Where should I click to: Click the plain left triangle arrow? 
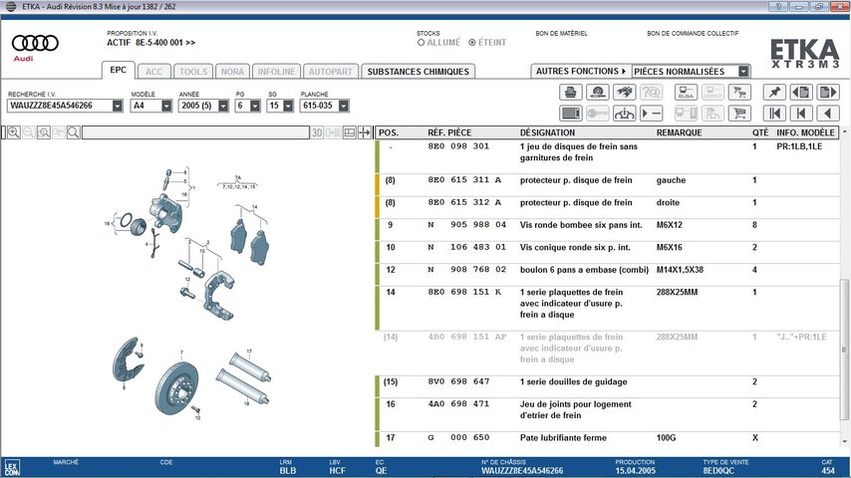828,114
